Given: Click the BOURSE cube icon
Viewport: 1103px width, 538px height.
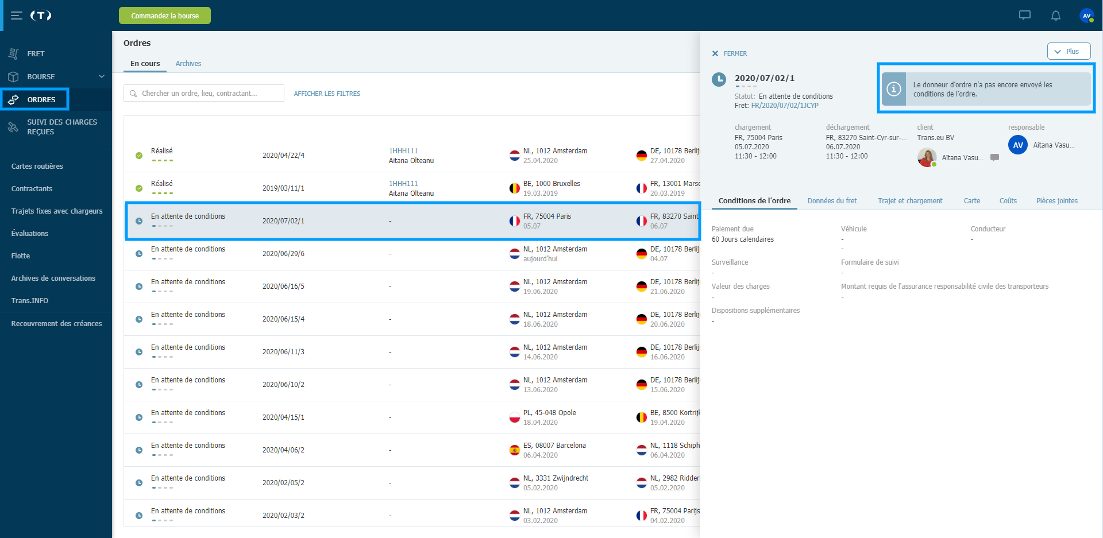Looking at the screenshot, I should pos(13,76).
